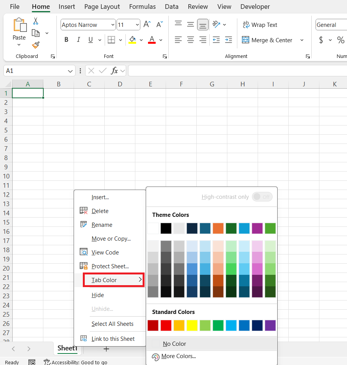Pick the standard purple color swatch
347x365 pixels.
point(270,325)
